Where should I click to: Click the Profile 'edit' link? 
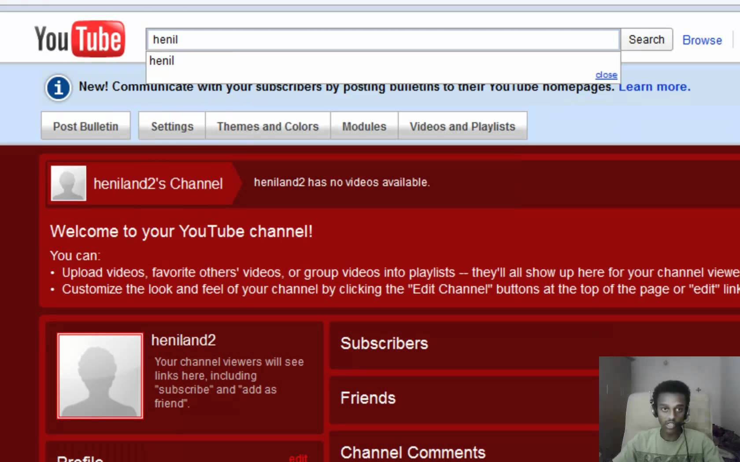(x=298, y=458)
